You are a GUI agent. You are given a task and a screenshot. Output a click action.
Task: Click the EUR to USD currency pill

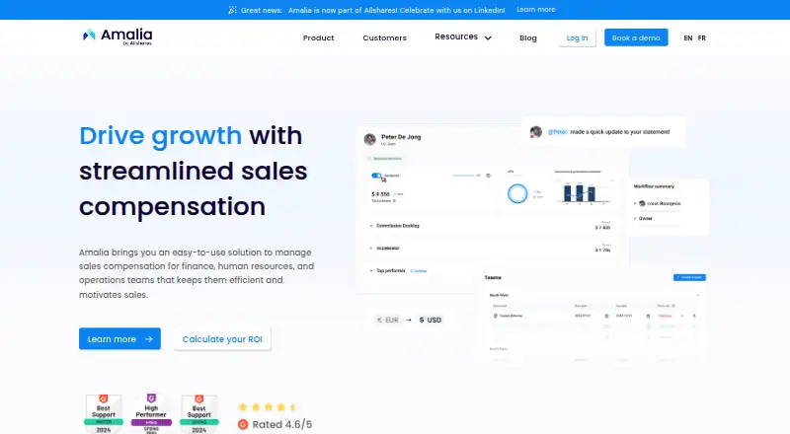[x=410, y=321]
